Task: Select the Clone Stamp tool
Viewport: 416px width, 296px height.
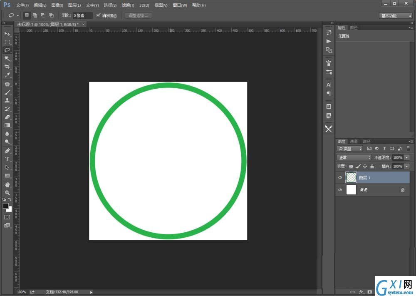Action: (x=7, y=100)
